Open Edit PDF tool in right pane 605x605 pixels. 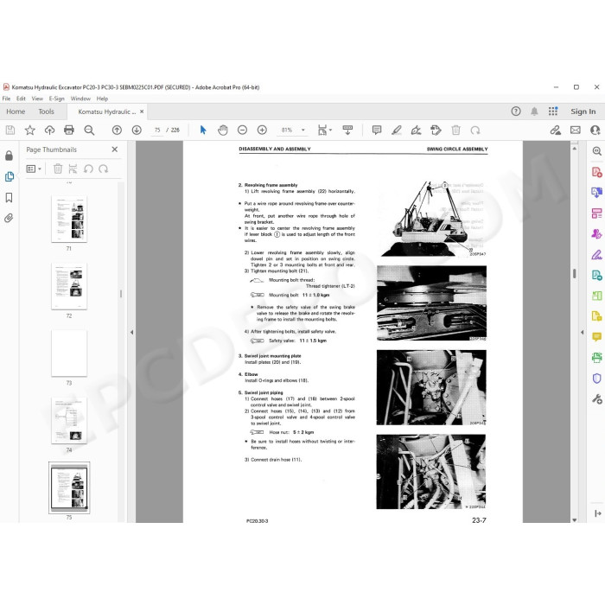click(596, 213)
